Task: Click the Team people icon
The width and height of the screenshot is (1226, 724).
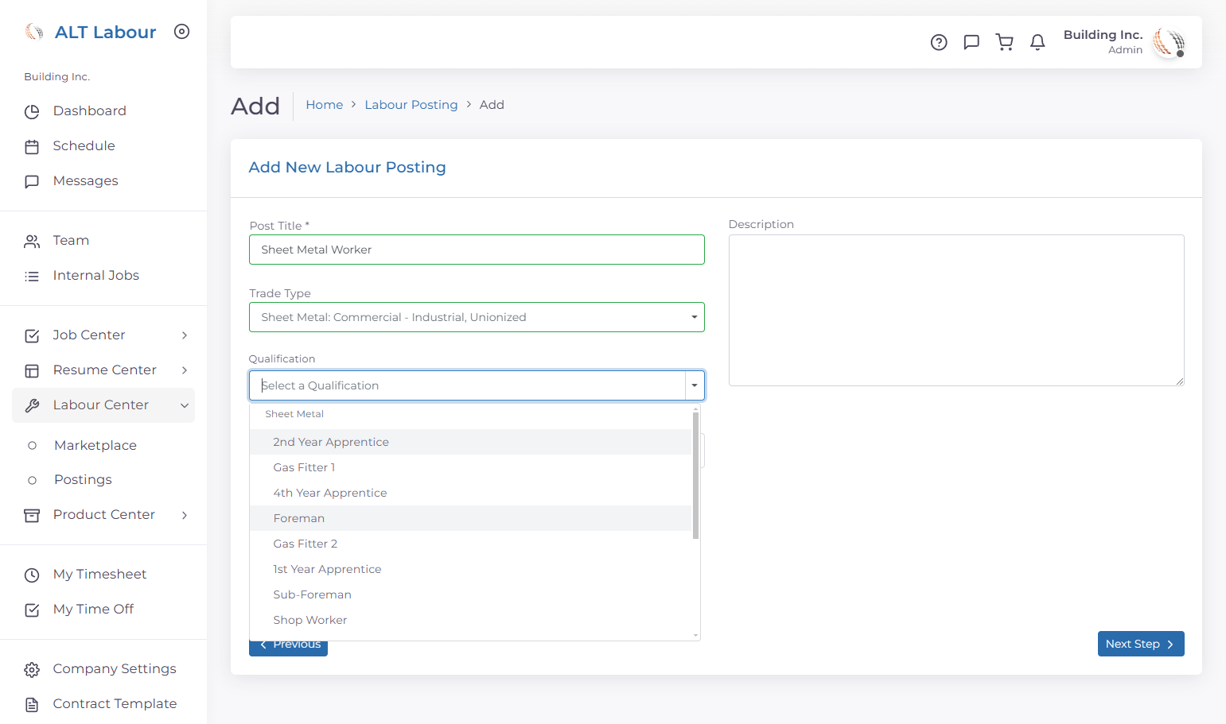Action: click(x=32, y=242)
